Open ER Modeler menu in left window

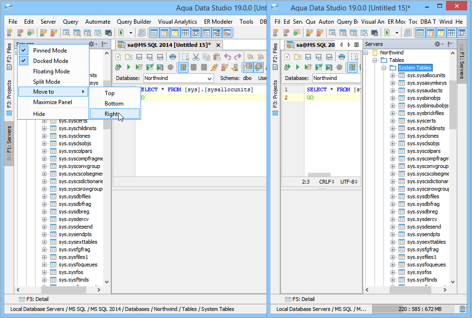coord(218,22)
